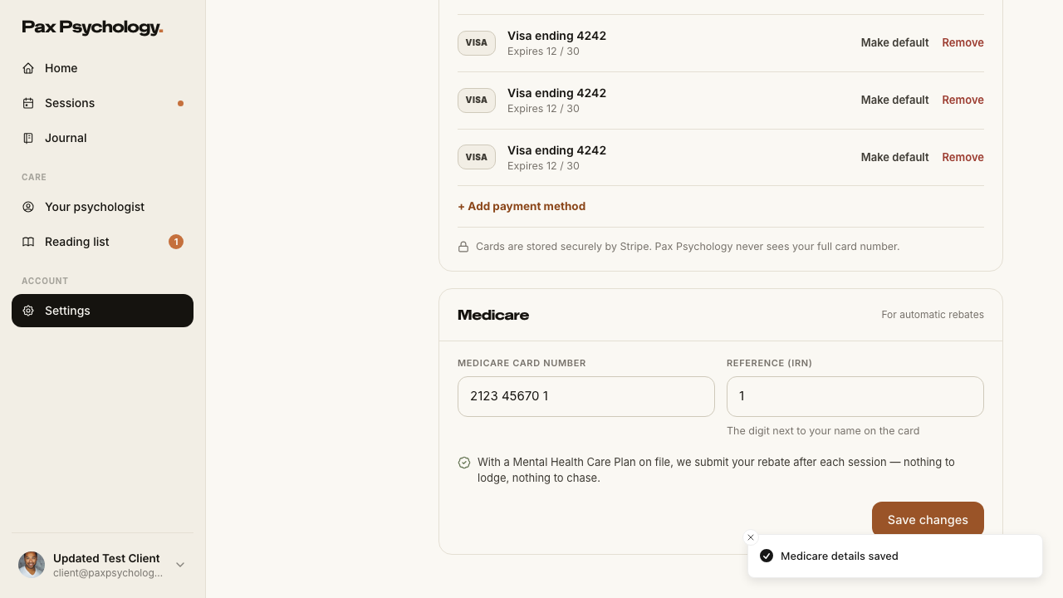Click the Sessions calendar icon
Viewport: 1063px width, 598px height.
[x=28, y=103]
